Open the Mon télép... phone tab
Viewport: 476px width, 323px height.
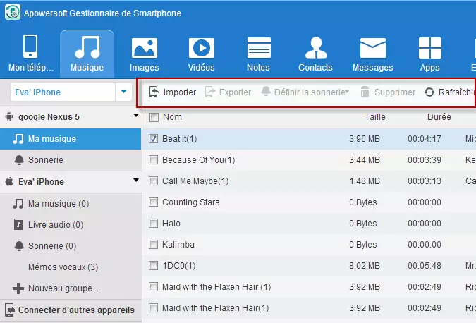tap(30, 54)
